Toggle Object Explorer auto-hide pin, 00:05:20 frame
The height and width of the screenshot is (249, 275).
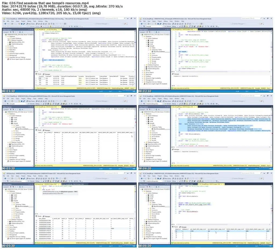pos(31,184)
